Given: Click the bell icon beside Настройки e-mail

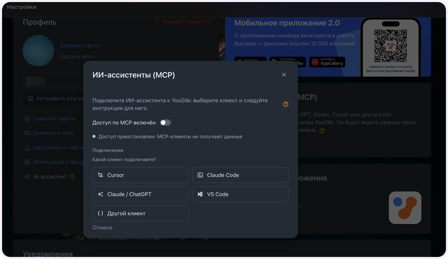Looking at the screenshot, I should [27, 148].
